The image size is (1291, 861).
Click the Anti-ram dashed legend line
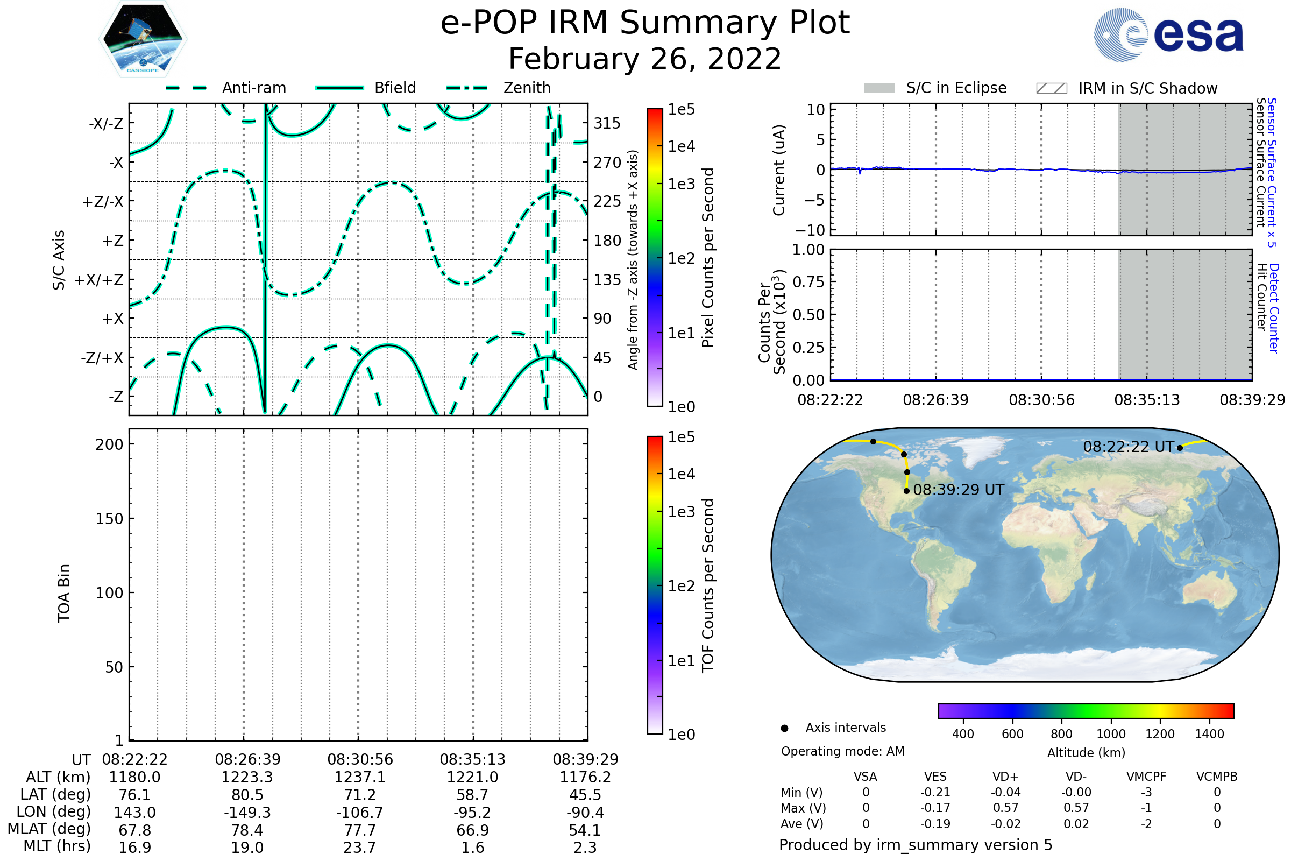(x=186, y=88)
